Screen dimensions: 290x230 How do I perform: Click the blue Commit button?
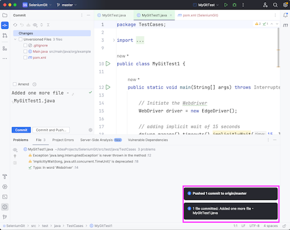tap(21, 130)
